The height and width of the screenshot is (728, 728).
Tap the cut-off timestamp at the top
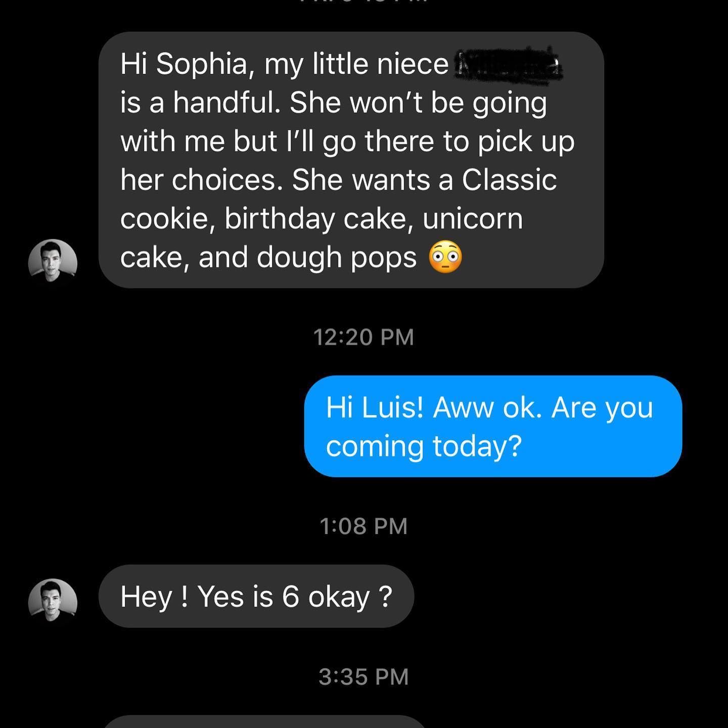[x=363, y=2]
